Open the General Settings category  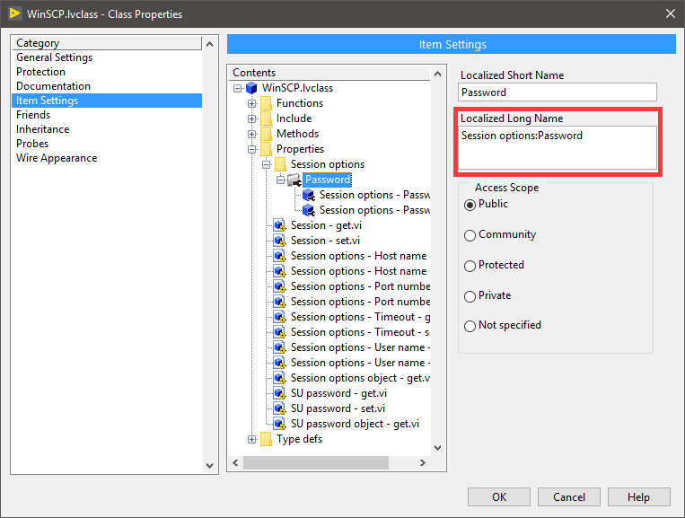[54, 57]
